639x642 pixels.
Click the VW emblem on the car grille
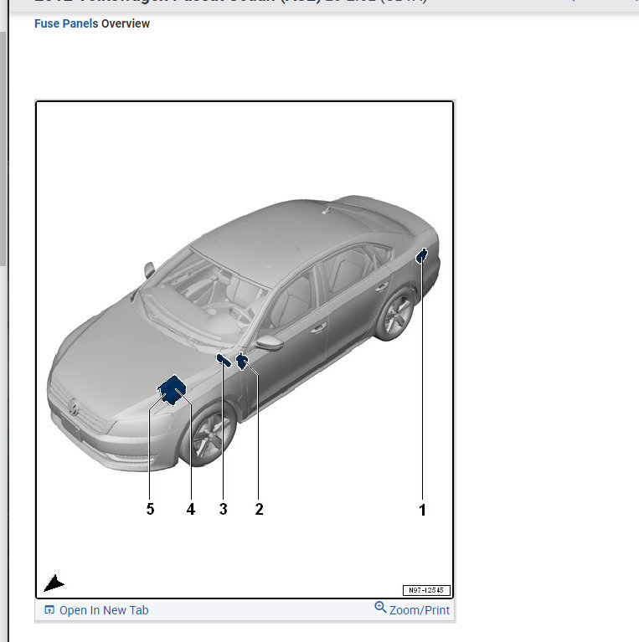74,408
